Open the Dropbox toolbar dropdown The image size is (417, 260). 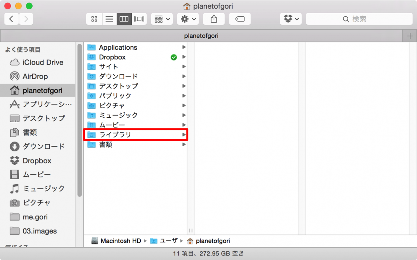pyautogui.click(x=291, y=19)
